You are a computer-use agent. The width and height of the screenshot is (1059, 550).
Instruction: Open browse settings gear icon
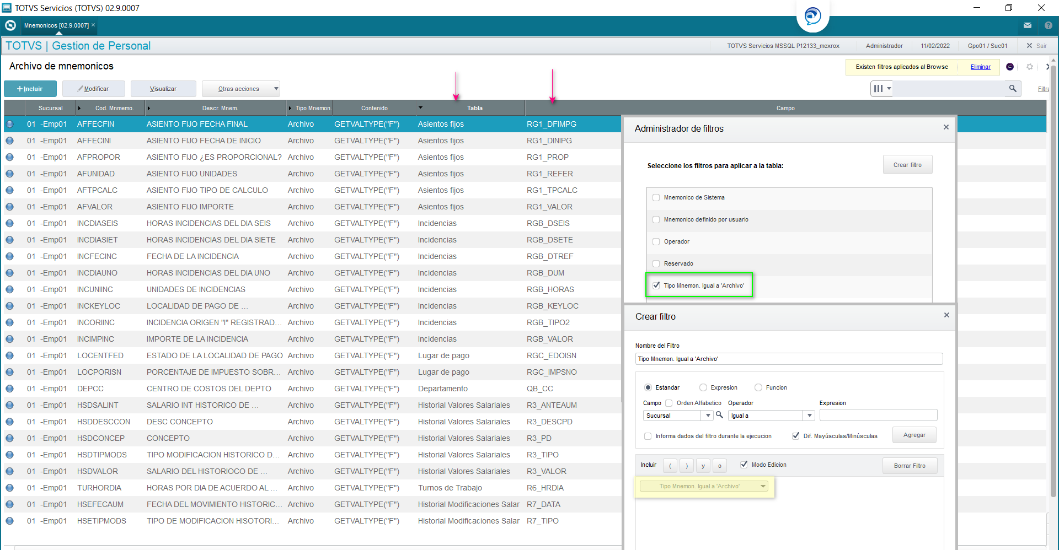(1029, 67)
